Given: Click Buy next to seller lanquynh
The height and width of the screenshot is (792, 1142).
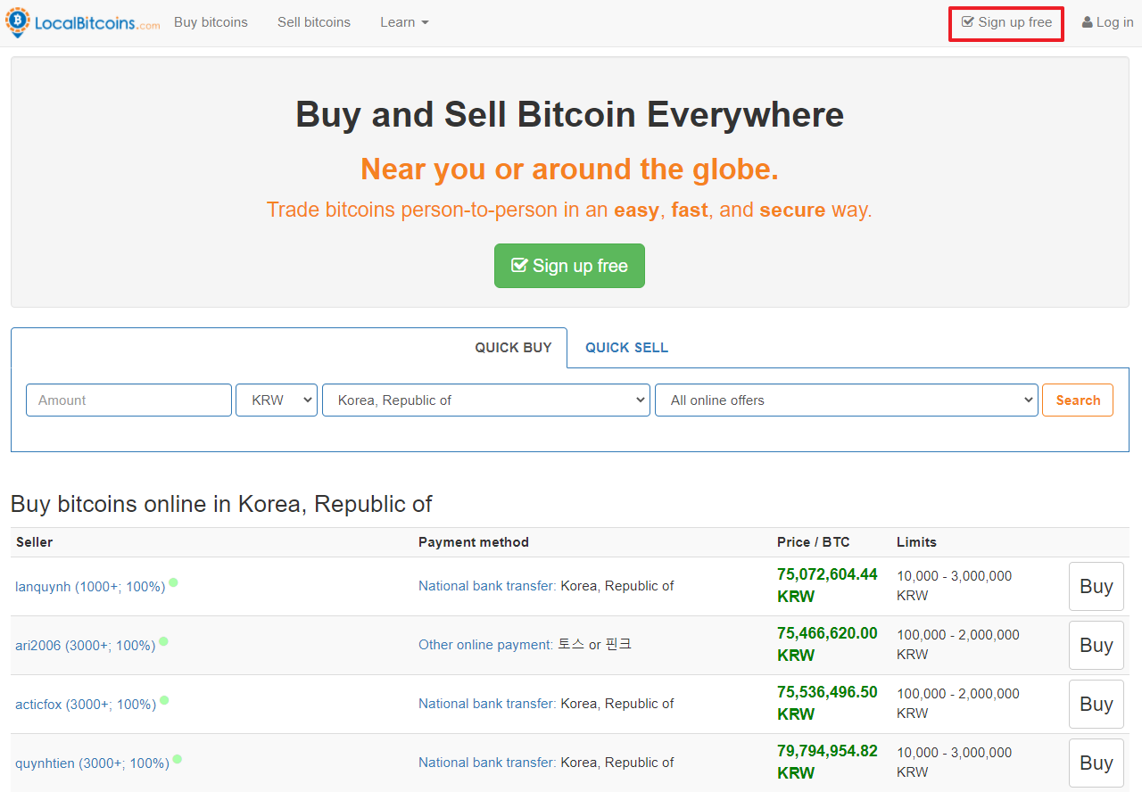Looking at the screenshot, I should tap(1096, 586).
